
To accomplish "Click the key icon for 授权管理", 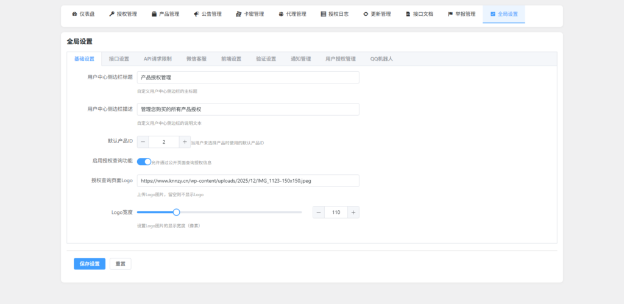I will point(112,14).
